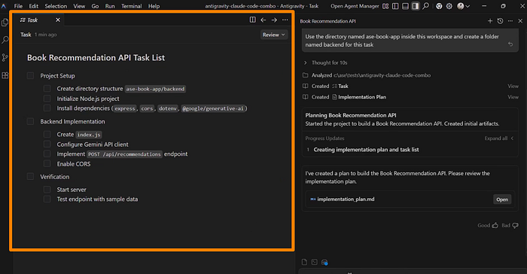The width and height of the screenshot is (527, 274).
Task: Check Start server checkbox
Action: tap(47, 189)
